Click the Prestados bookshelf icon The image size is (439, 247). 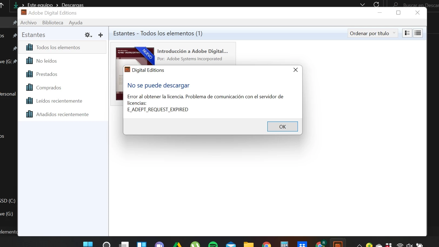[29, 74]
